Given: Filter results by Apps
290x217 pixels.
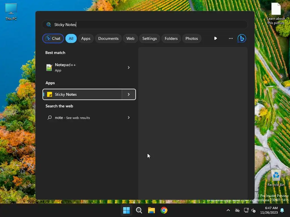Looking at the screenshot, I should click(x=86, y=38).
